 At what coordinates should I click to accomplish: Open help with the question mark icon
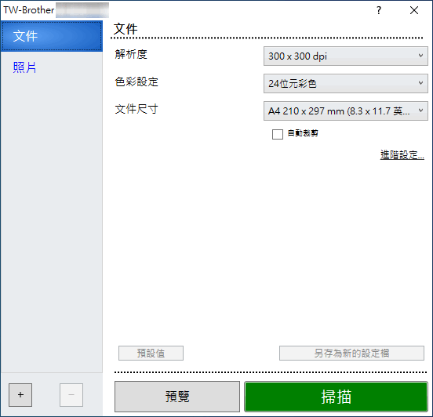[379, 10]
